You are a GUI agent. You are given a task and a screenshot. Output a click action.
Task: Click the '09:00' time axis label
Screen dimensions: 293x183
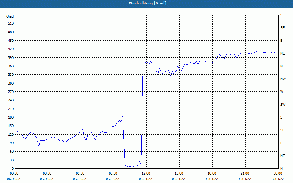pos(114,173)
